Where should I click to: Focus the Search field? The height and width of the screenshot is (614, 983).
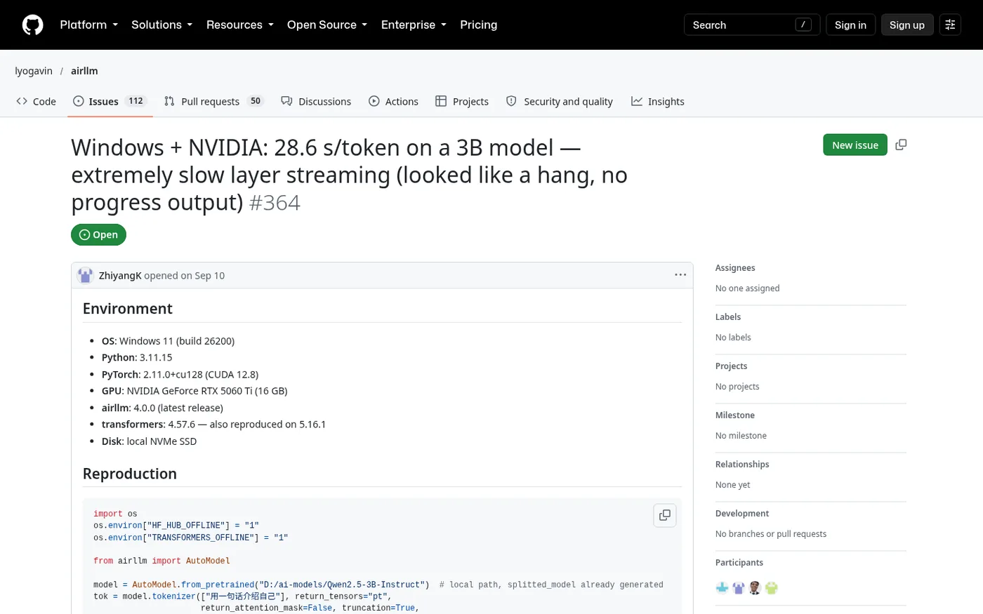[x=752, y=25]
